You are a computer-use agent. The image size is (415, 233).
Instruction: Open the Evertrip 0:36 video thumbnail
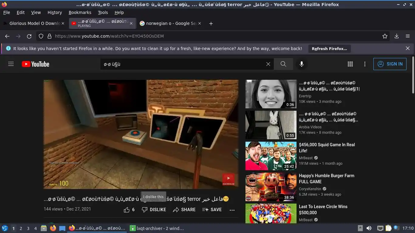click(271, 94)
